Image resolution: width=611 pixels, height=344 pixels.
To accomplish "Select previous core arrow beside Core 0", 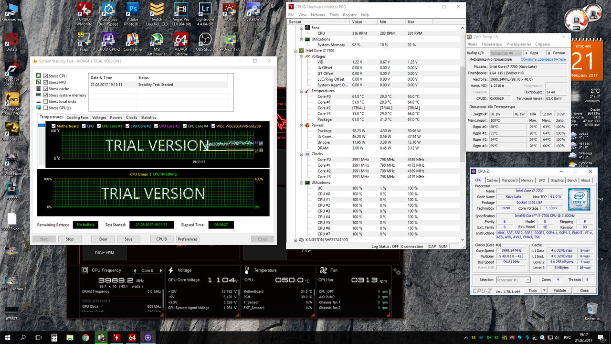I will (135, 270).
